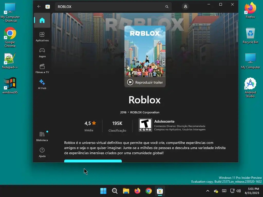This screenshot has width=263, height=197.
Task: Select the Firefox desktop icon
Action: coord(250,10)
